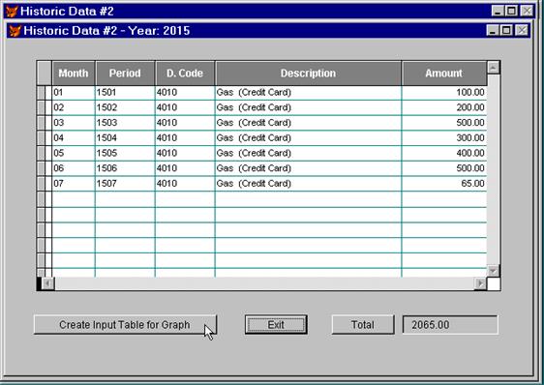Select the period cell '1507'
544x385 pixels.
coord(125,184)
